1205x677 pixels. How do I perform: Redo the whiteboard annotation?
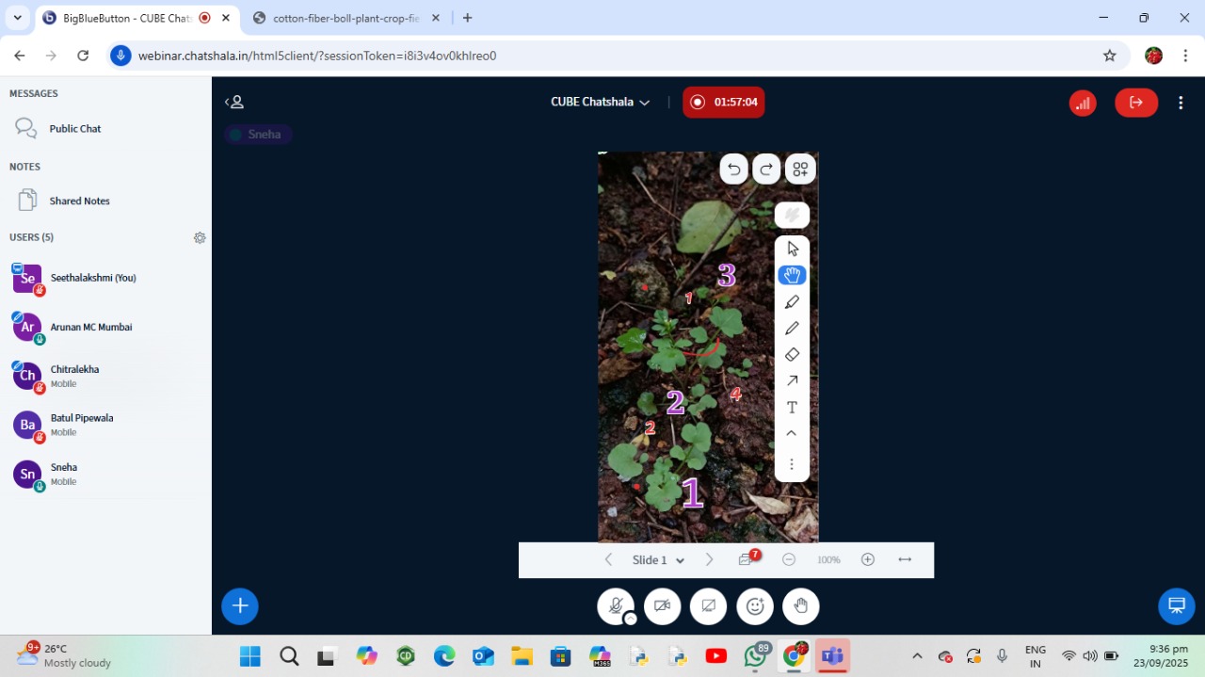click(766, 169)
